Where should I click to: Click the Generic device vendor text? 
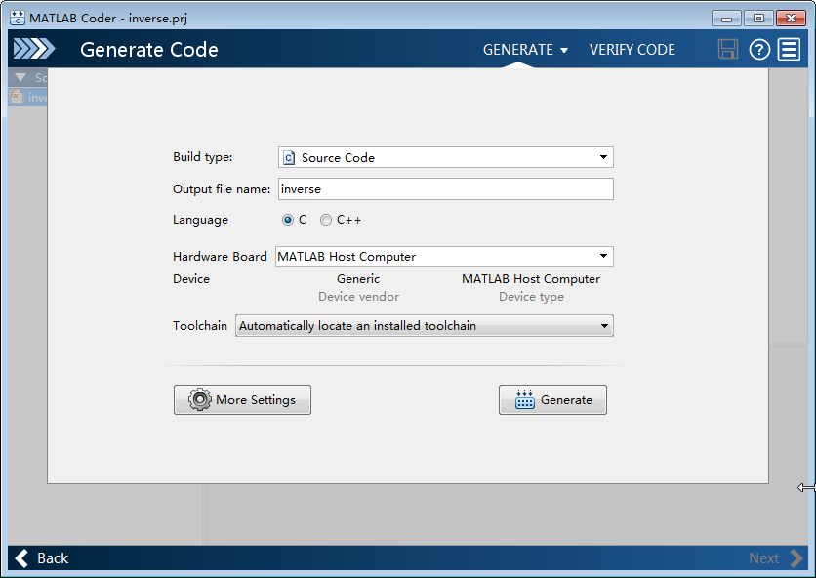358,279
